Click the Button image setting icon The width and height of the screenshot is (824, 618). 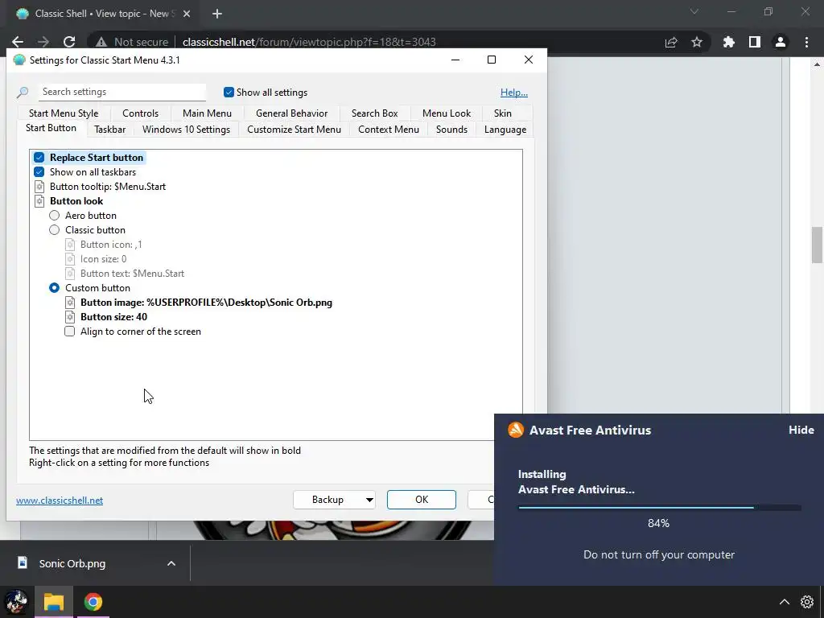point(70,303)
